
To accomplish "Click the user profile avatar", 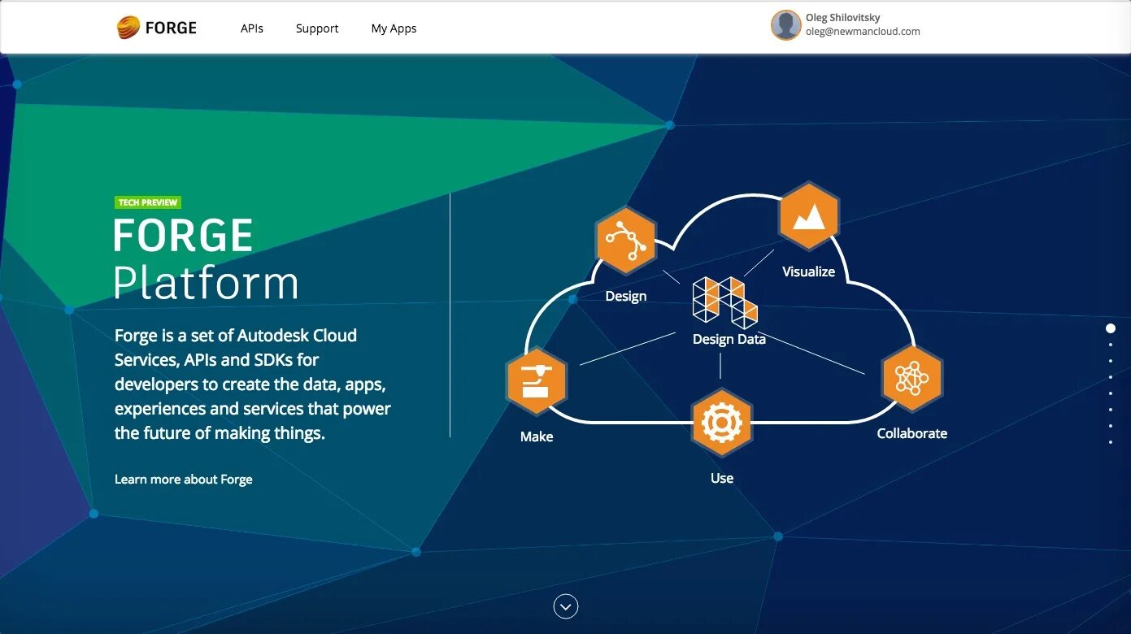I will point(785,25).
